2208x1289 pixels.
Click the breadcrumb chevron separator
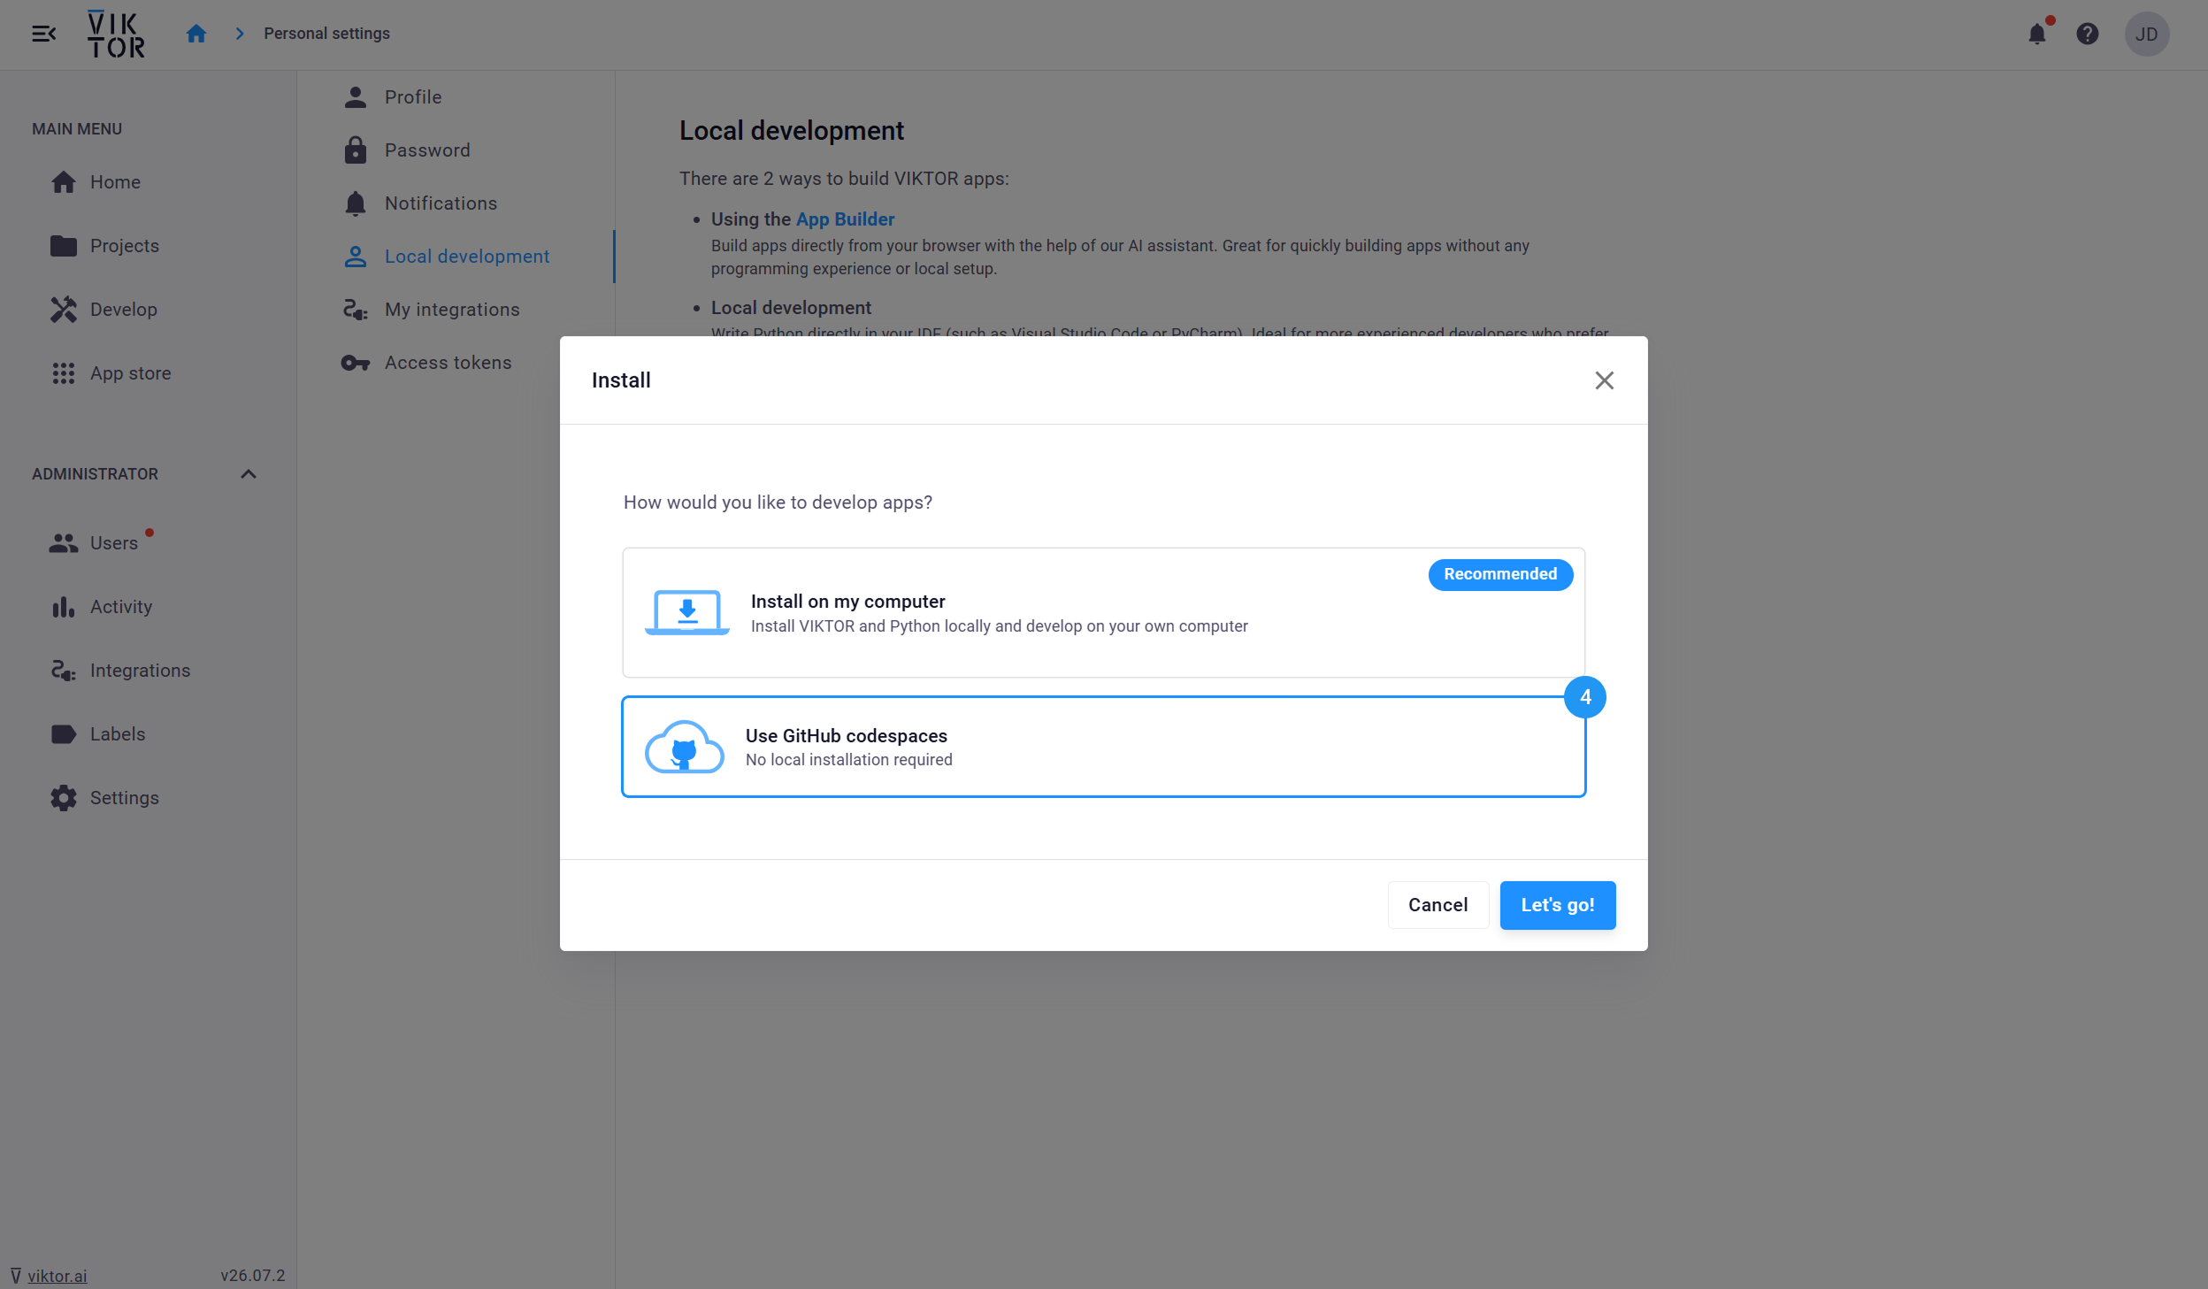click(x=240, y=34)
